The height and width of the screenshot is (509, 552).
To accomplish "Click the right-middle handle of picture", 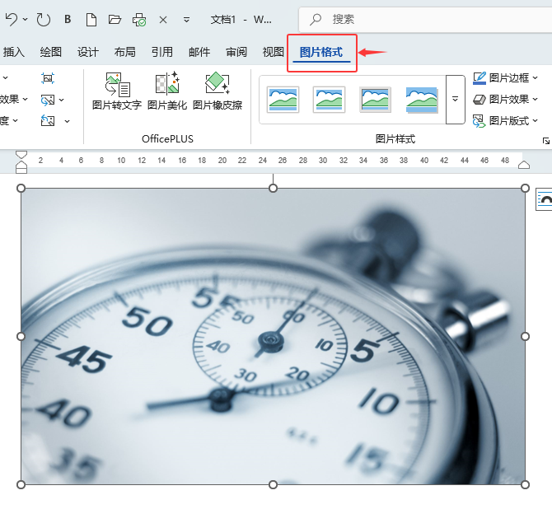I will [x=525, y=337].
